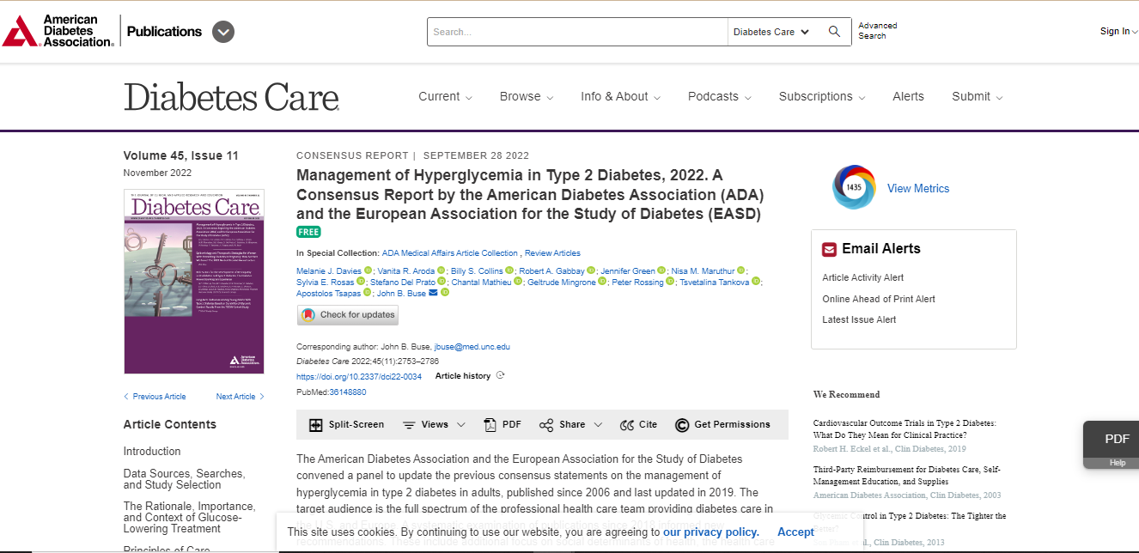Click the Altmetric donut badge showing 1435

[x=853, y=187]
